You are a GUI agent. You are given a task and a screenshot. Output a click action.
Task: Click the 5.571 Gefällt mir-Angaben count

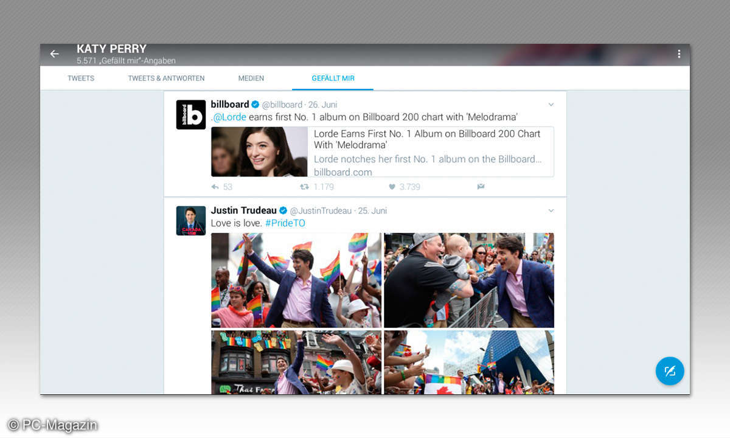(x=126, y=61)
